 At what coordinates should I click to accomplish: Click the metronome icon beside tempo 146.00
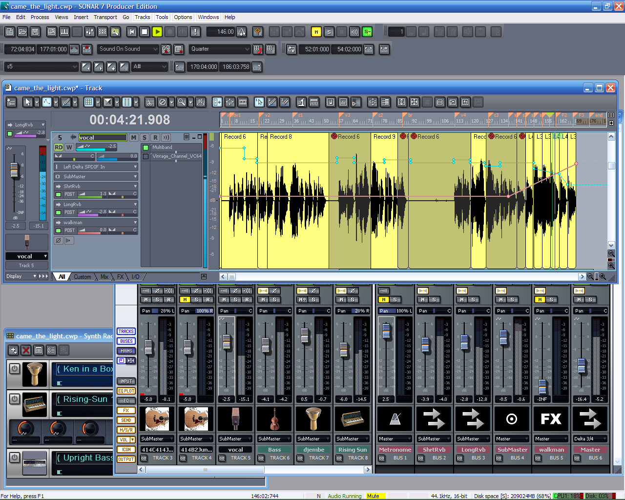click(242, 32)
